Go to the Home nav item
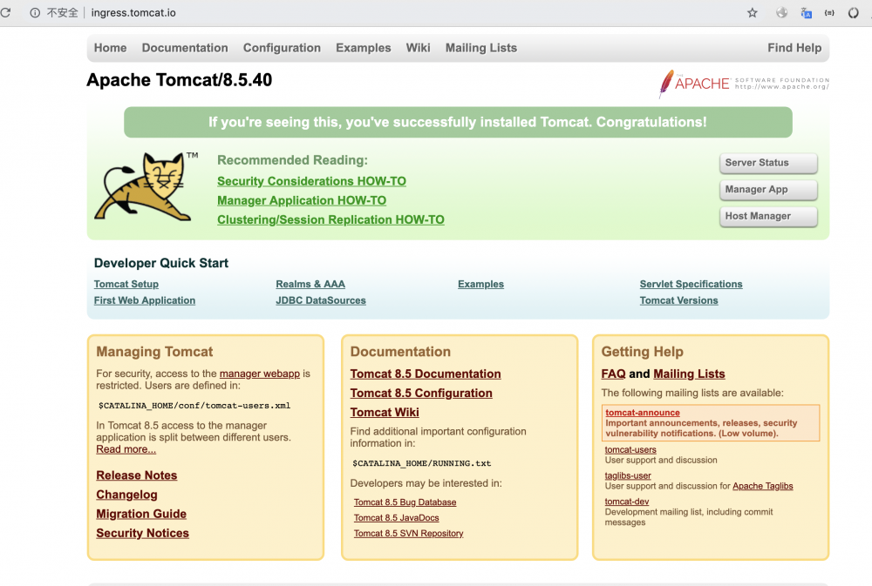872x586 pixels. [x=110, y=48]
